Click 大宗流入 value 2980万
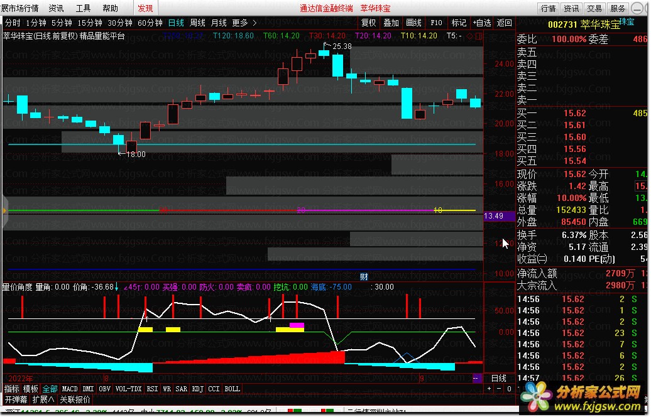Image resolution: width=651 pixels, height=417 pixels. pos(620,286)
